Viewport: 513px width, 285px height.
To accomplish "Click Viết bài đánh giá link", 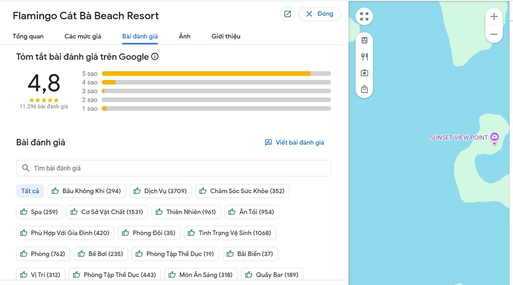I will pyautogui.click(x=295, y=143).
